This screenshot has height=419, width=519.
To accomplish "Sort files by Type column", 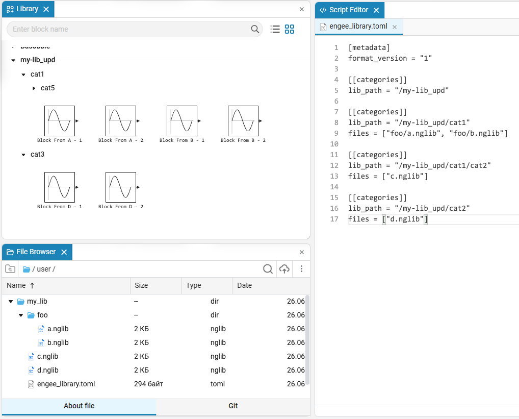I will pyautogui.click(x=207, y=285).
